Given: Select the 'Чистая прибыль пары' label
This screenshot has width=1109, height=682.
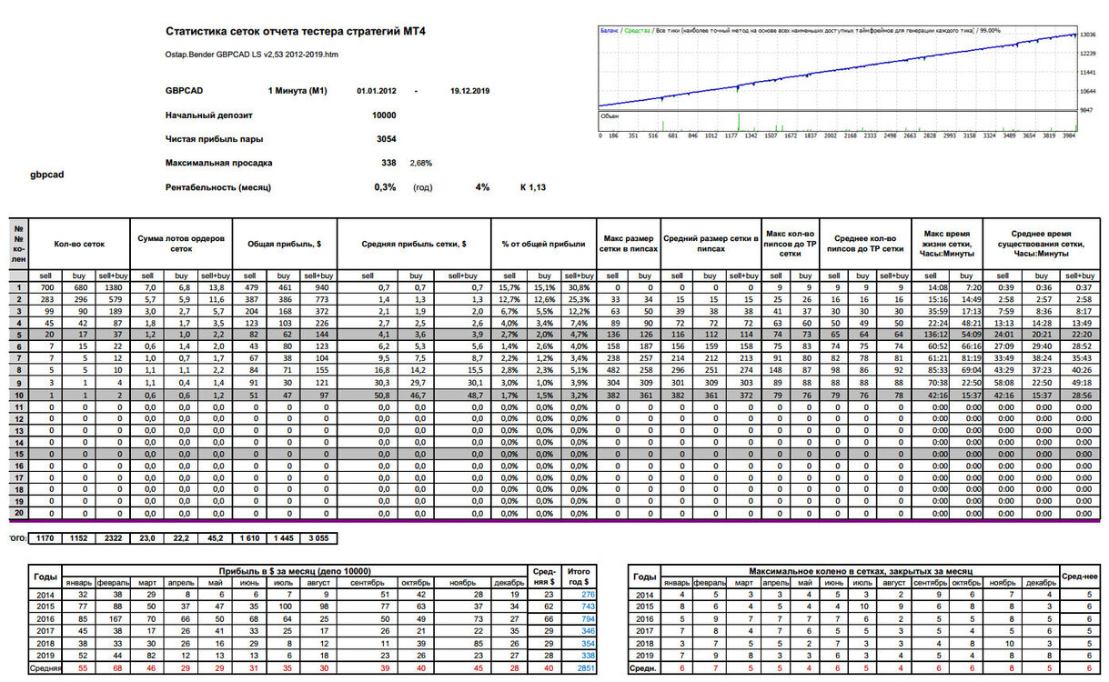Looking at the screenshot, I should [x=215, y=139].
